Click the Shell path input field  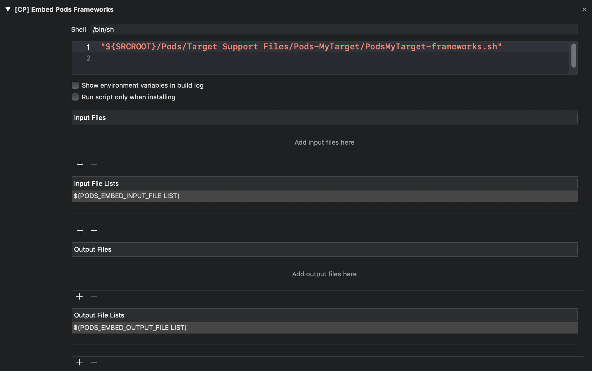(334, 29)
